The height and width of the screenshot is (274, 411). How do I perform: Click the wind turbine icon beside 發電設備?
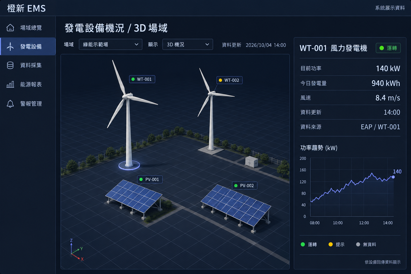coord(10,47)
